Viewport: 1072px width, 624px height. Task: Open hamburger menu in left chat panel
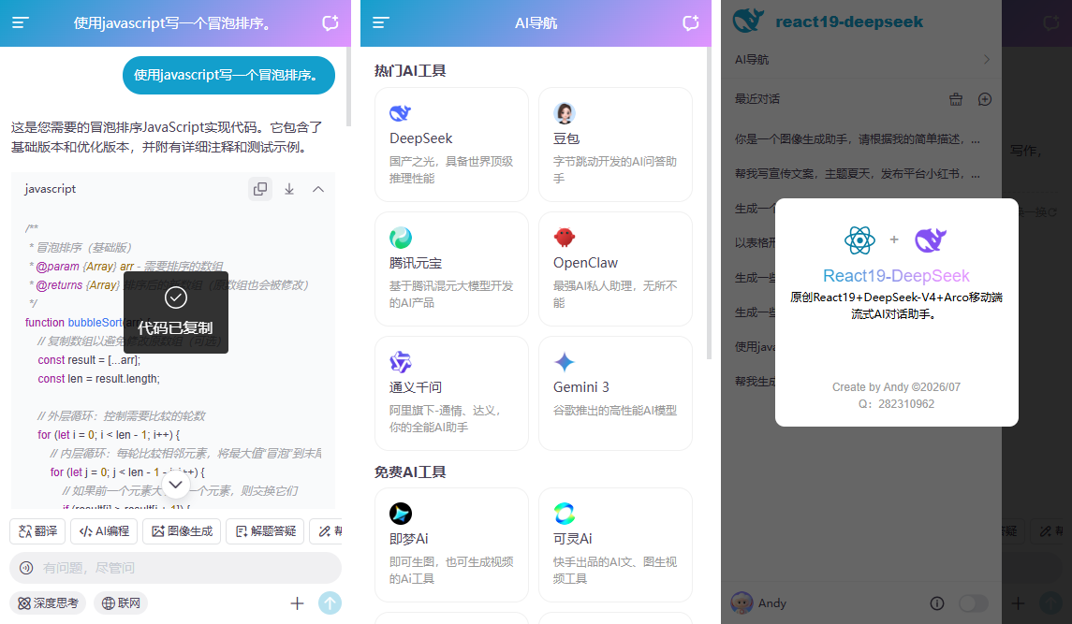[x=20, y=22]
